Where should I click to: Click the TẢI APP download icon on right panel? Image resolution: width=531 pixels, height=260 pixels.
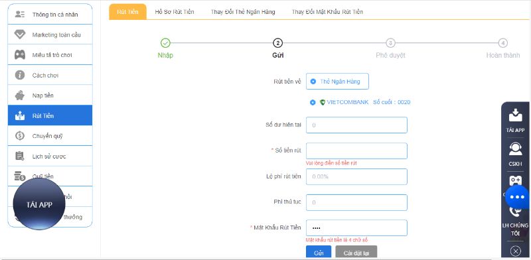coord(515,115)
